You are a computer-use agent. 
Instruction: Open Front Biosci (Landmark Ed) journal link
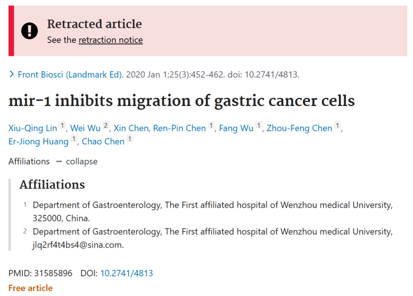tap(71, 75)
